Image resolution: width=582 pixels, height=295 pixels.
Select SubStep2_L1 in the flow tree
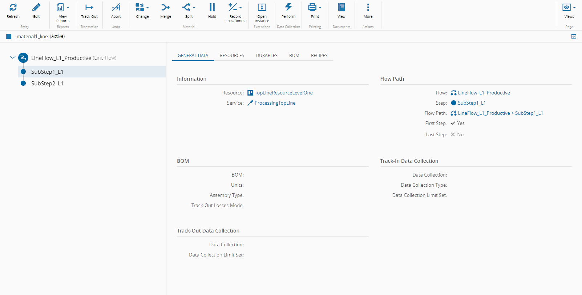point(47,84)
